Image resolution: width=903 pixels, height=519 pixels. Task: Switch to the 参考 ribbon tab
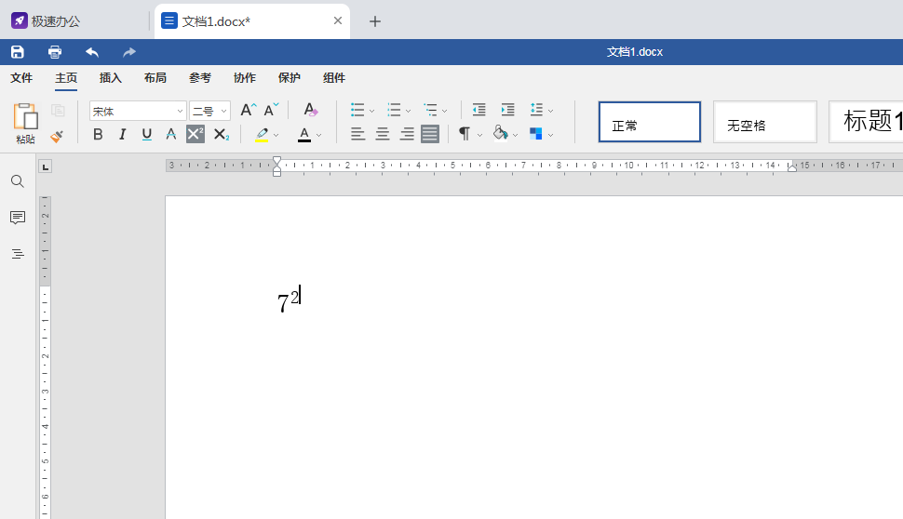[200, 78]
